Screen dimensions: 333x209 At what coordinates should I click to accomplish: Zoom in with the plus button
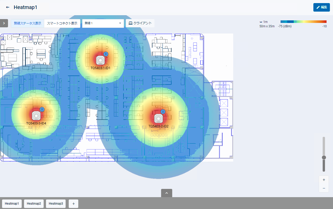[x=324, y=180]
